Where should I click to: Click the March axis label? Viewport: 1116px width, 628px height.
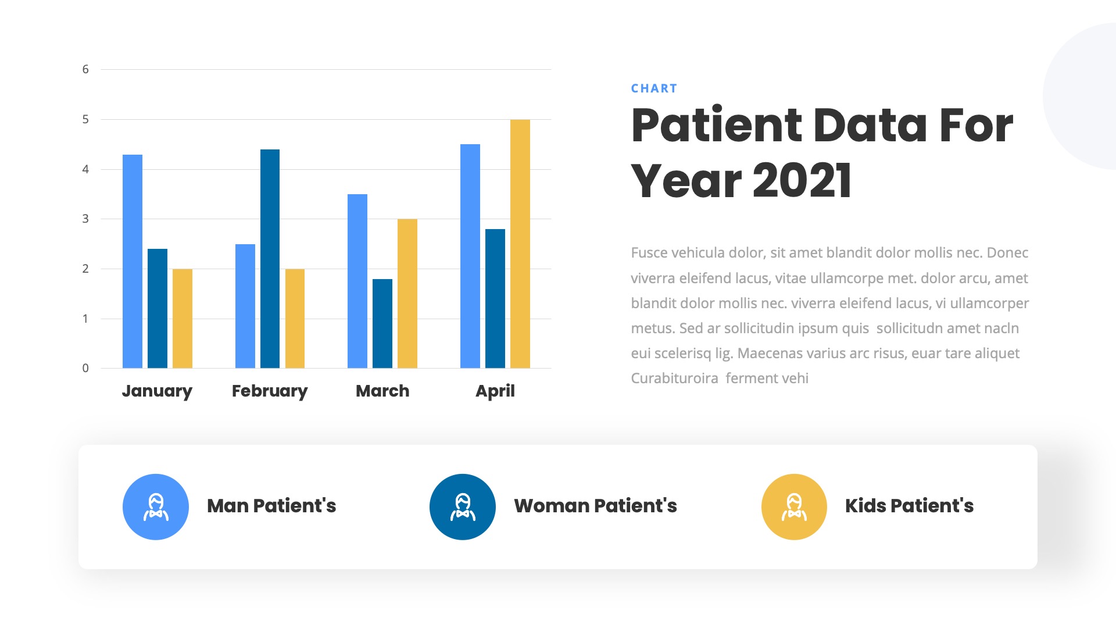tap(382, 391)
